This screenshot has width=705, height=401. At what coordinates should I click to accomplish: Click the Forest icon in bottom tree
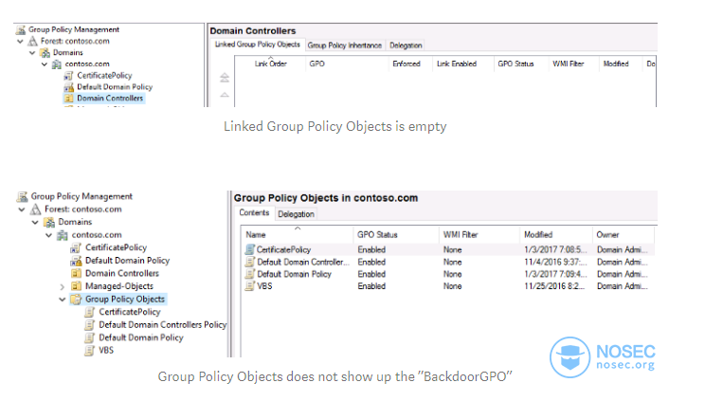[35, 210]
